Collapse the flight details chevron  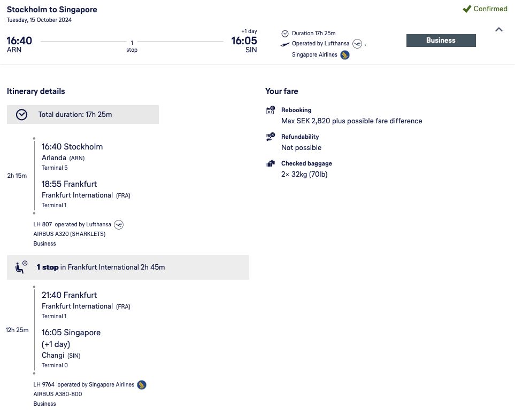499,30
